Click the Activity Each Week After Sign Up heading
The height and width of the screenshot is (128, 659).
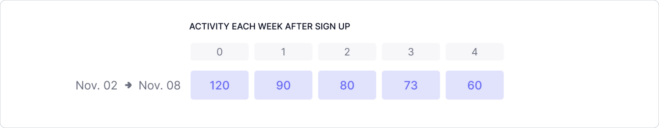270,27
